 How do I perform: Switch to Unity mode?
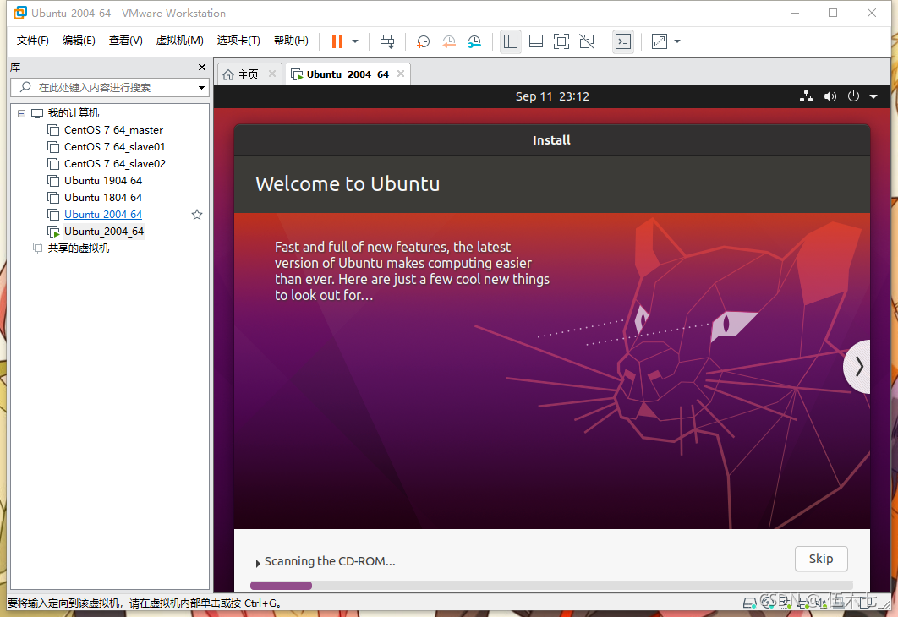[x=587, y=41]
